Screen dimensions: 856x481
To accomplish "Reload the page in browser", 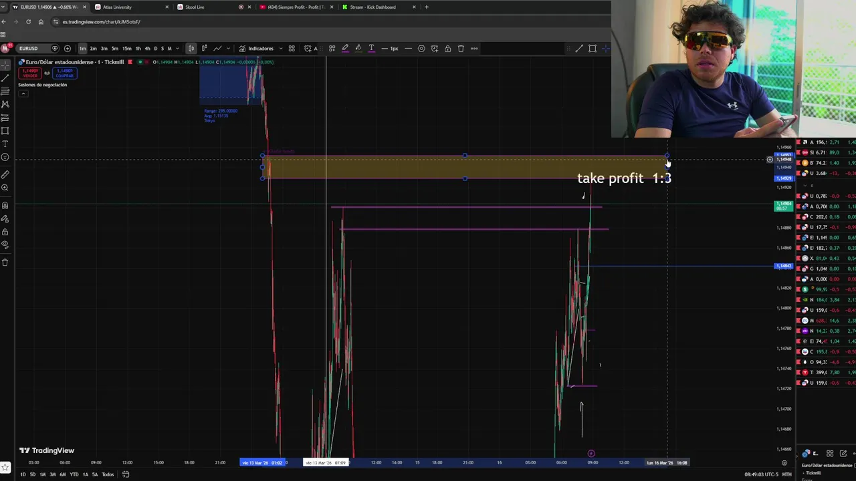I will tap(28, 21).
